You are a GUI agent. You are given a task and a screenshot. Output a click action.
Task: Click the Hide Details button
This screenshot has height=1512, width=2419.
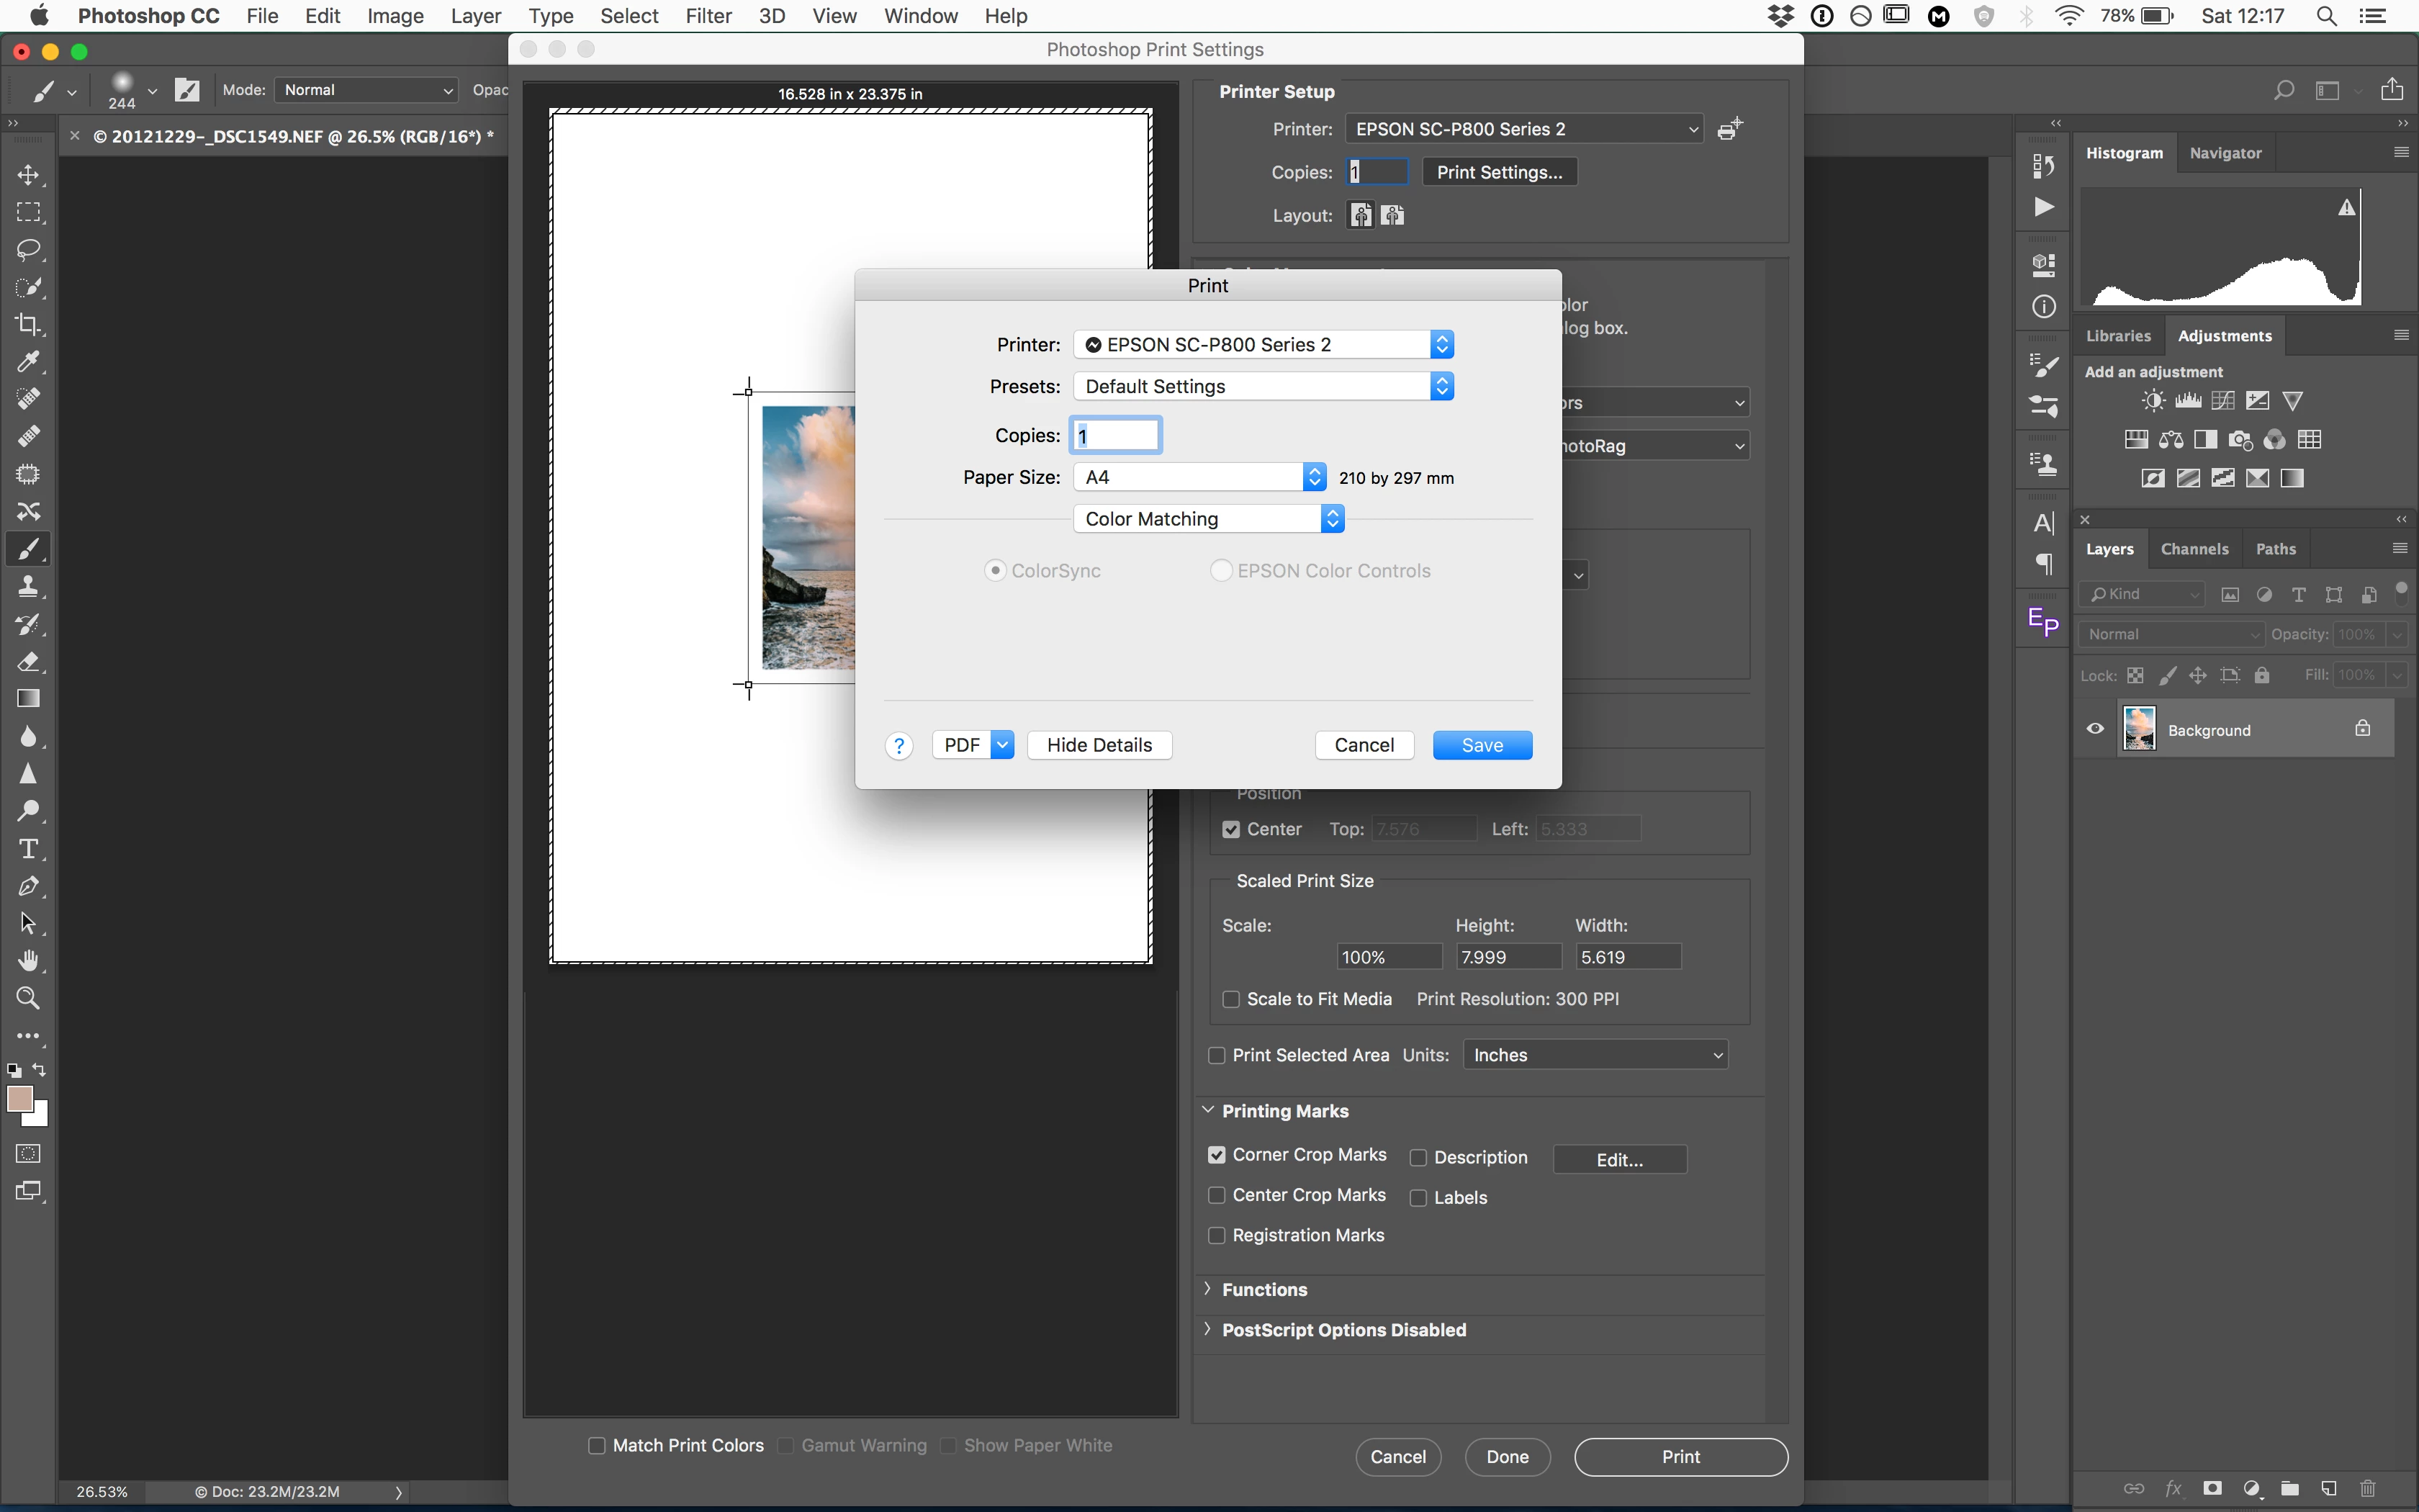coord(1099,745)
